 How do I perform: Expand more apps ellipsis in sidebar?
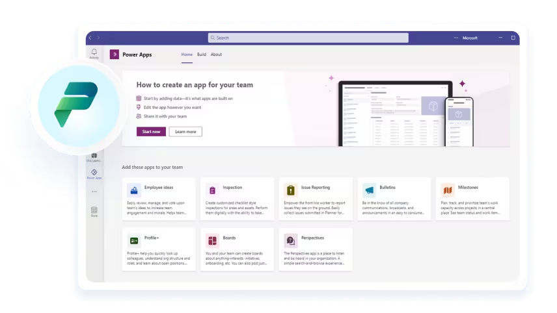(94, 192)
